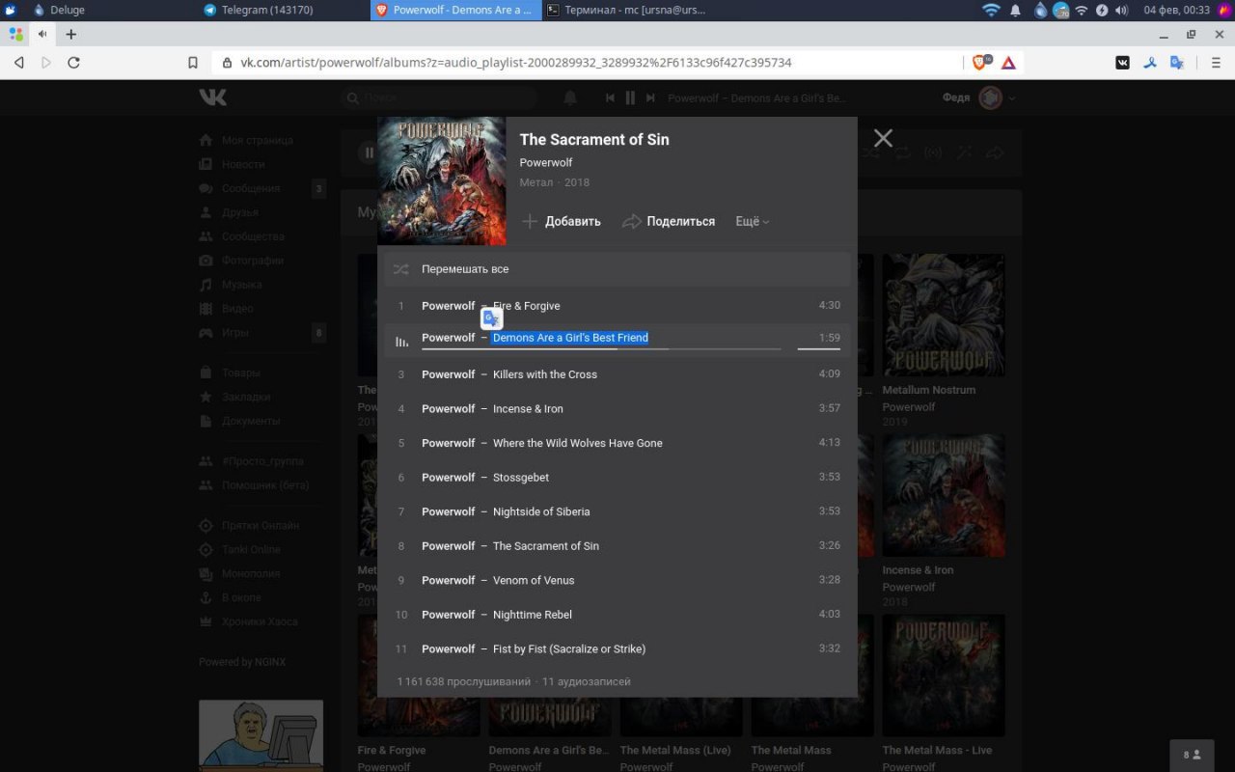Click the playing equalizer icon on track 2
The width and height of the screenshot is (1235, 772).
(401, 341)
